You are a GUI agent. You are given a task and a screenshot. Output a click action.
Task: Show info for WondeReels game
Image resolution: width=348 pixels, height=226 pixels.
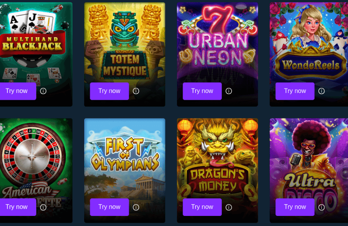[321, 91]
